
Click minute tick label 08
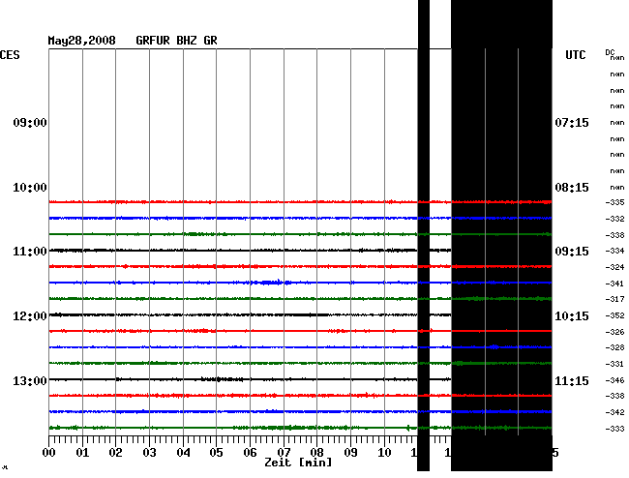click(x=316, y=453)
